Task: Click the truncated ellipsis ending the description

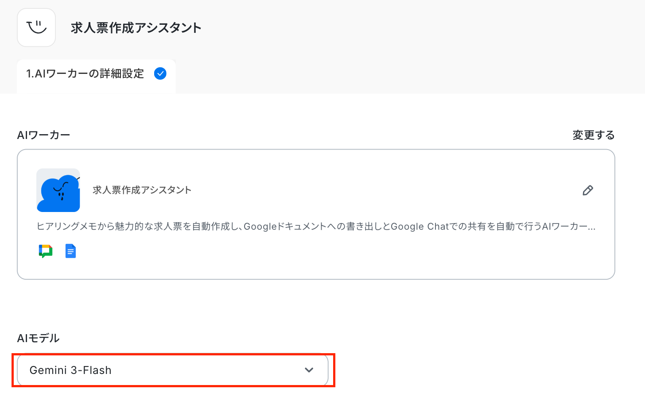Action: coord(592,227)
